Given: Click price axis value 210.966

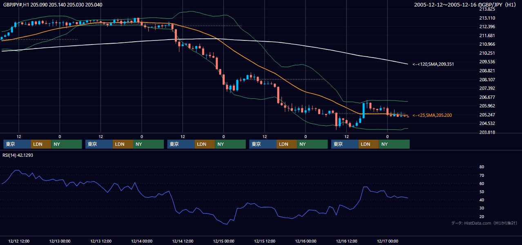Looking at the screenshot, I should 487,44.
